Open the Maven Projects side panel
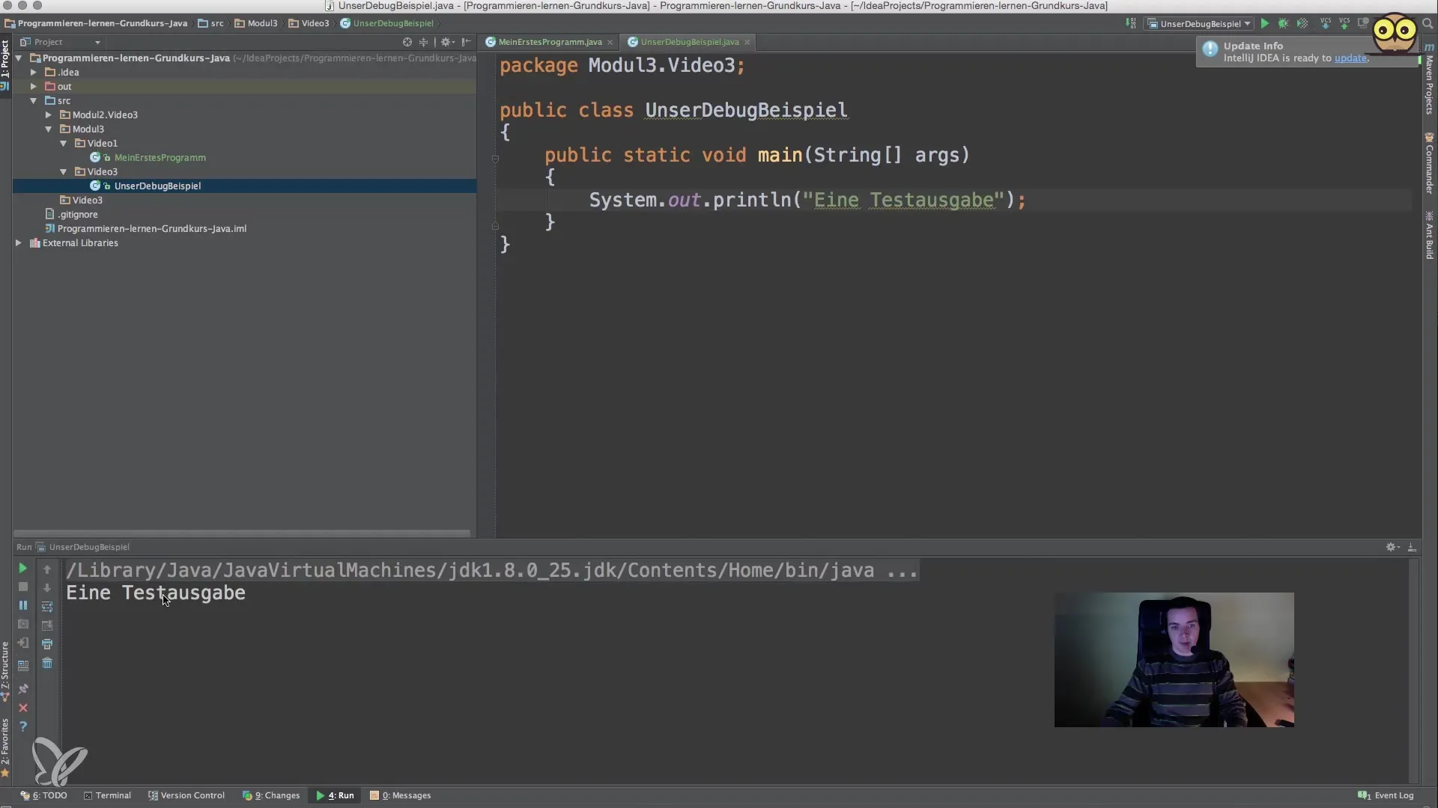 1429,80
